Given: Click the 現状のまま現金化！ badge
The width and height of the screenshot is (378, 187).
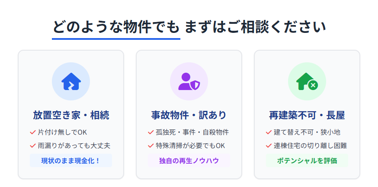Looking at the screenshot, I should coord(71,161).
